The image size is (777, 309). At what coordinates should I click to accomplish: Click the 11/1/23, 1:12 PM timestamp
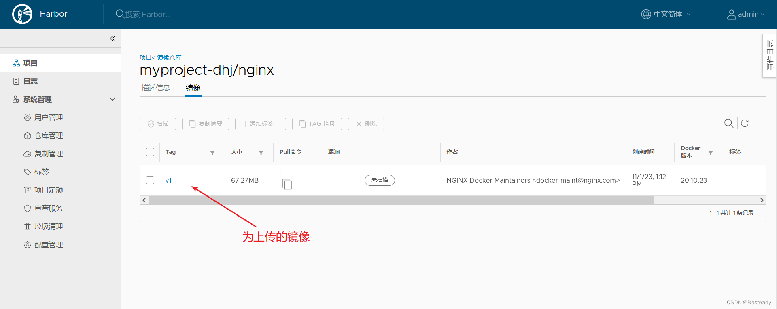tap(649, 180)
